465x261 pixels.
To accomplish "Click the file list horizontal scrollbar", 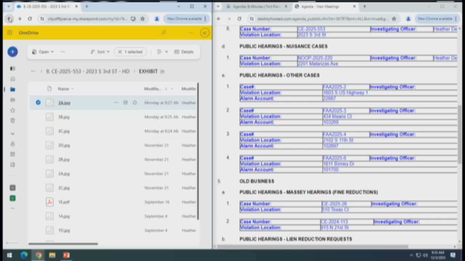I will coord(63,244).
